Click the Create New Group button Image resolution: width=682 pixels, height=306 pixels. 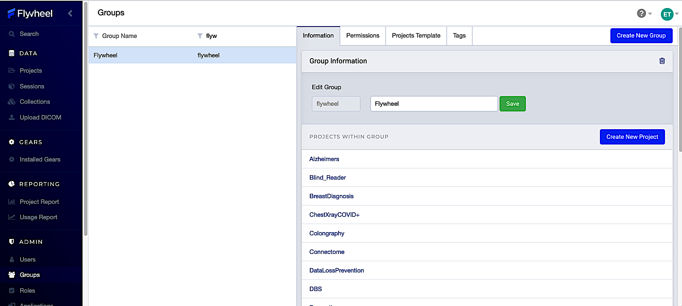click(x=641, y=36)
